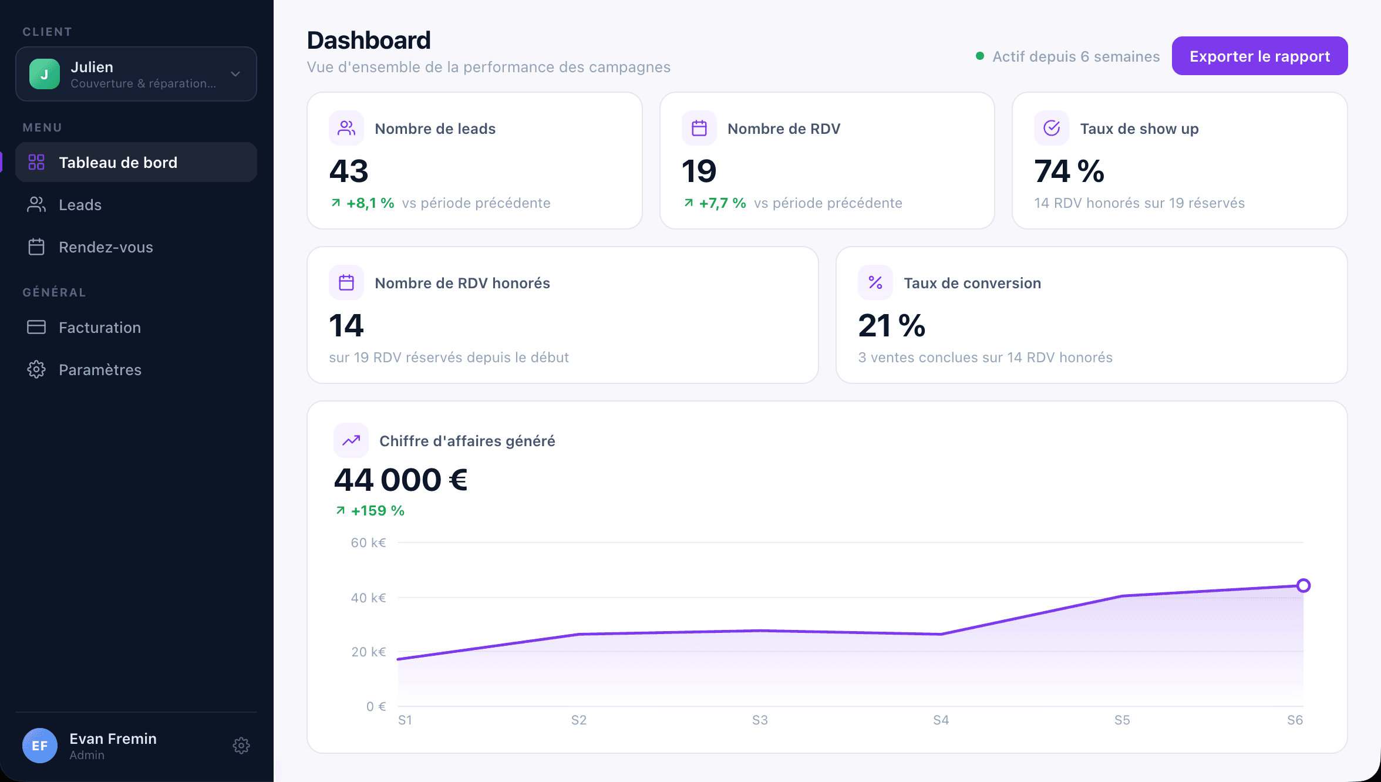1381x782 pixels.
Task: Click the 44 000 € revenue value
Action: tap(400, 480)
